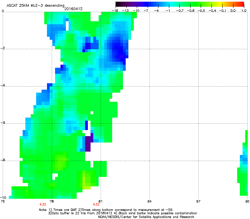This screenshot has width=250, height=219.
Task: Click the date label '20160412' under the title
Action: [x=73, y=9]
